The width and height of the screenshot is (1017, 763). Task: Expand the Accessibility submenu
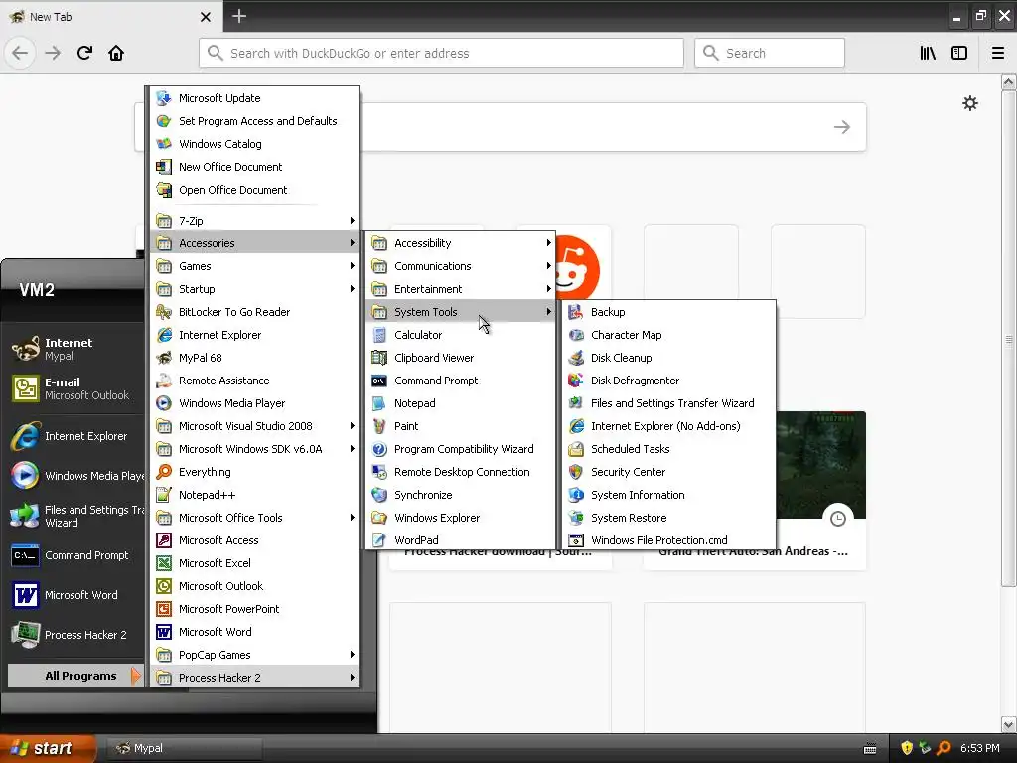pos(461,243)
